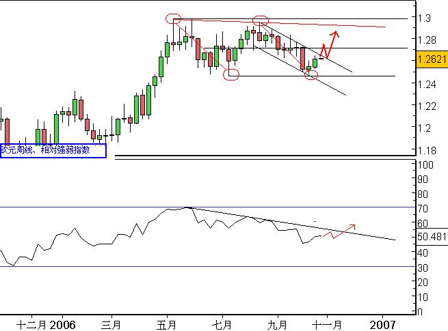Click the 1.28 price axis label

pyautogui.click(x=427, y=40)
